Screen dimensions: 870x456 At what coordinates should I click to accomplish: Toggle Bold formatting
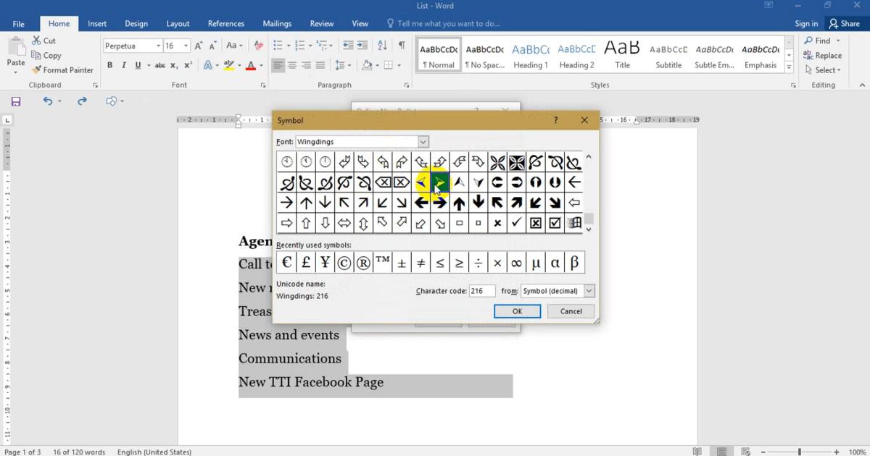coord(109,65)
